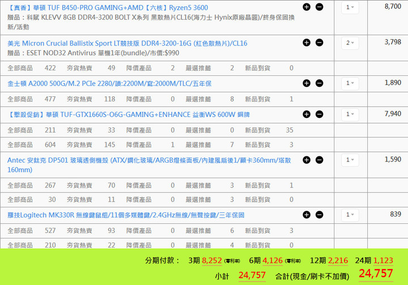The image size is (408, 285).
Task: Open Micron Crucial Ballistix Sport LT DDR4-3200-16G link
Action: click(x=127, y=43)
